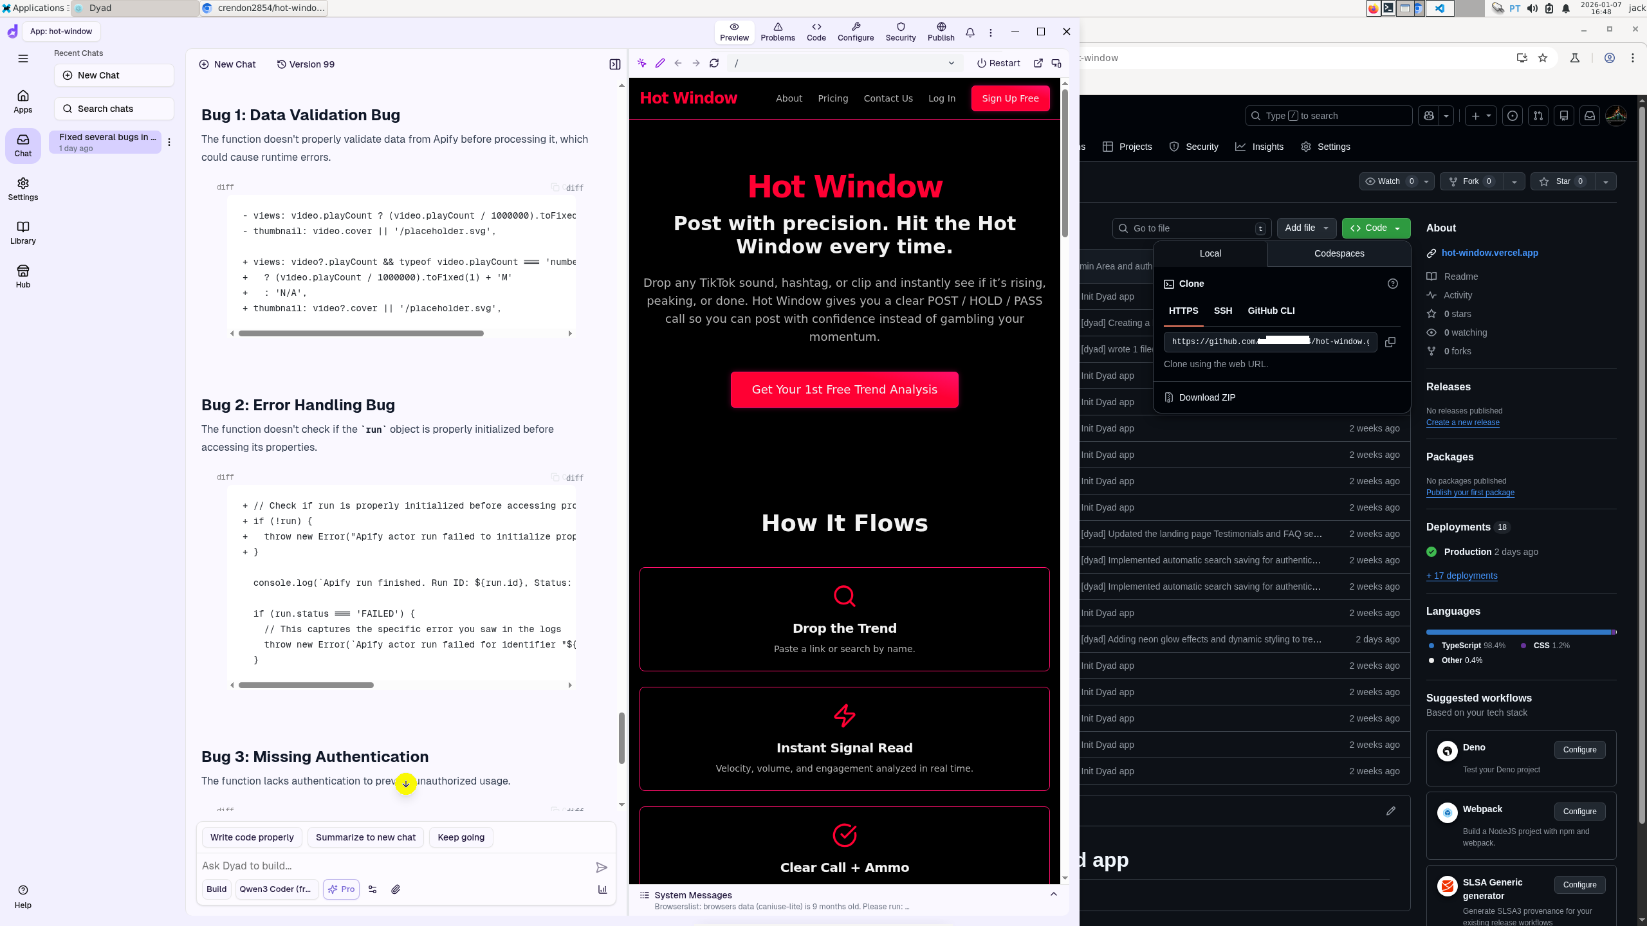Click the Bug 2 code block horizontal scrollbar

[x=306, y=685]
